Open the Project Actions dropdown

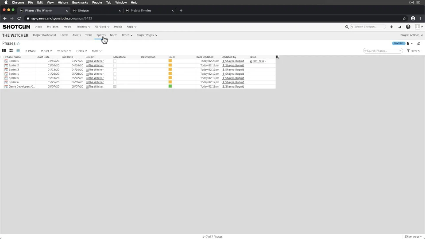pos(411,35)
